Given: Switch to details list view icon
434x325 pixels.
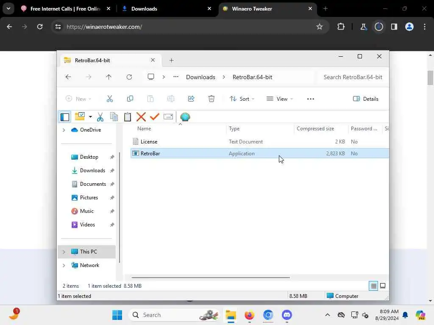Looking at the screenshot, I should (x=373, y=286).
